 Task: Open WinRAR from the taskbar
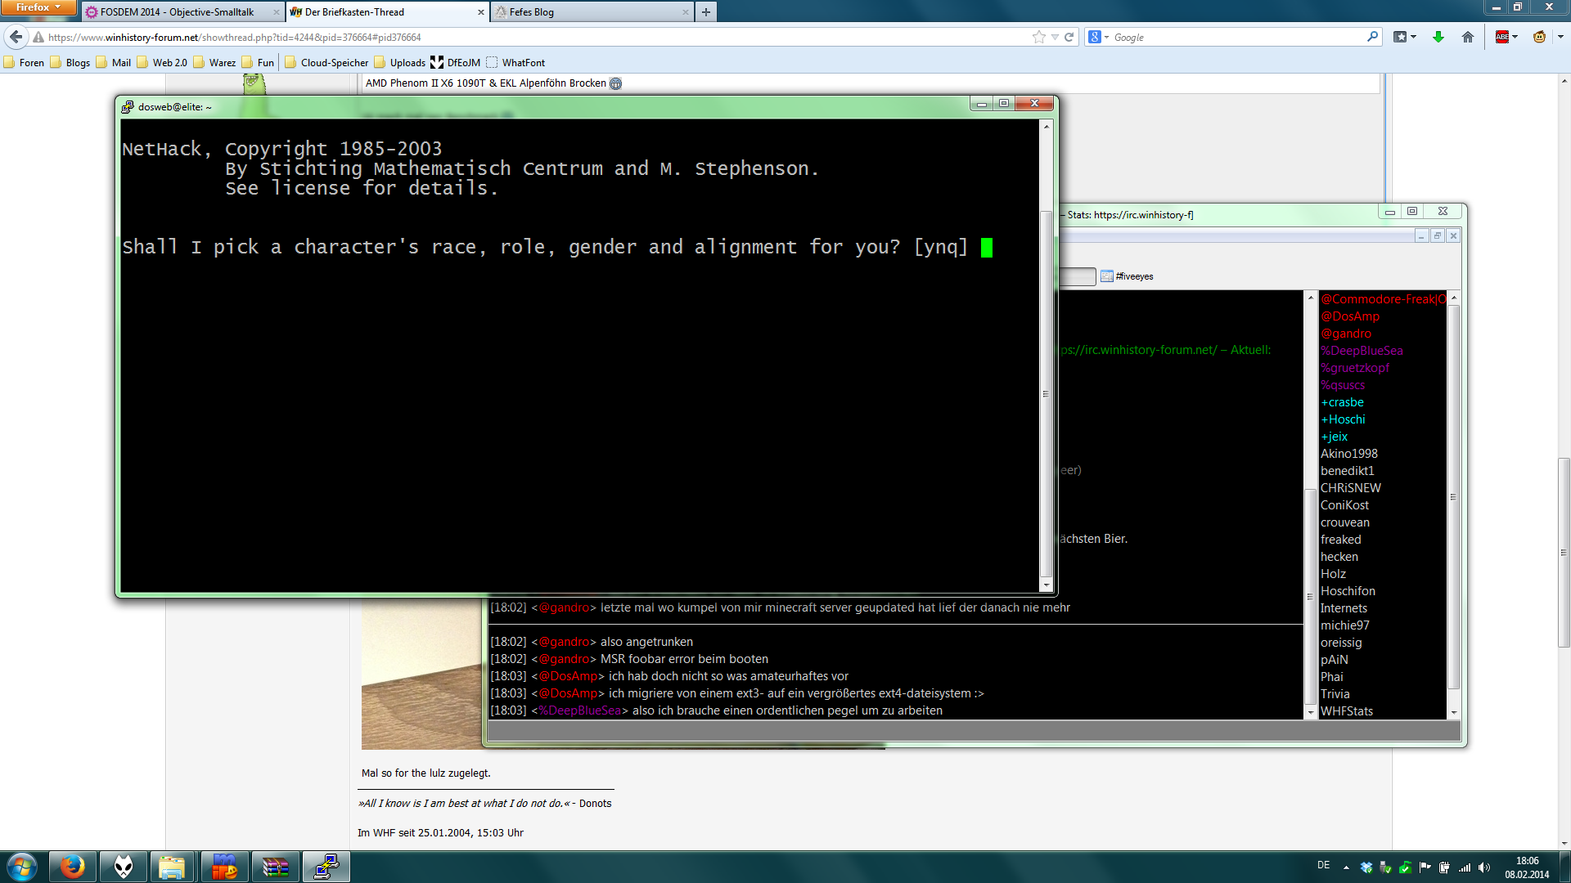tap(275, 867)
